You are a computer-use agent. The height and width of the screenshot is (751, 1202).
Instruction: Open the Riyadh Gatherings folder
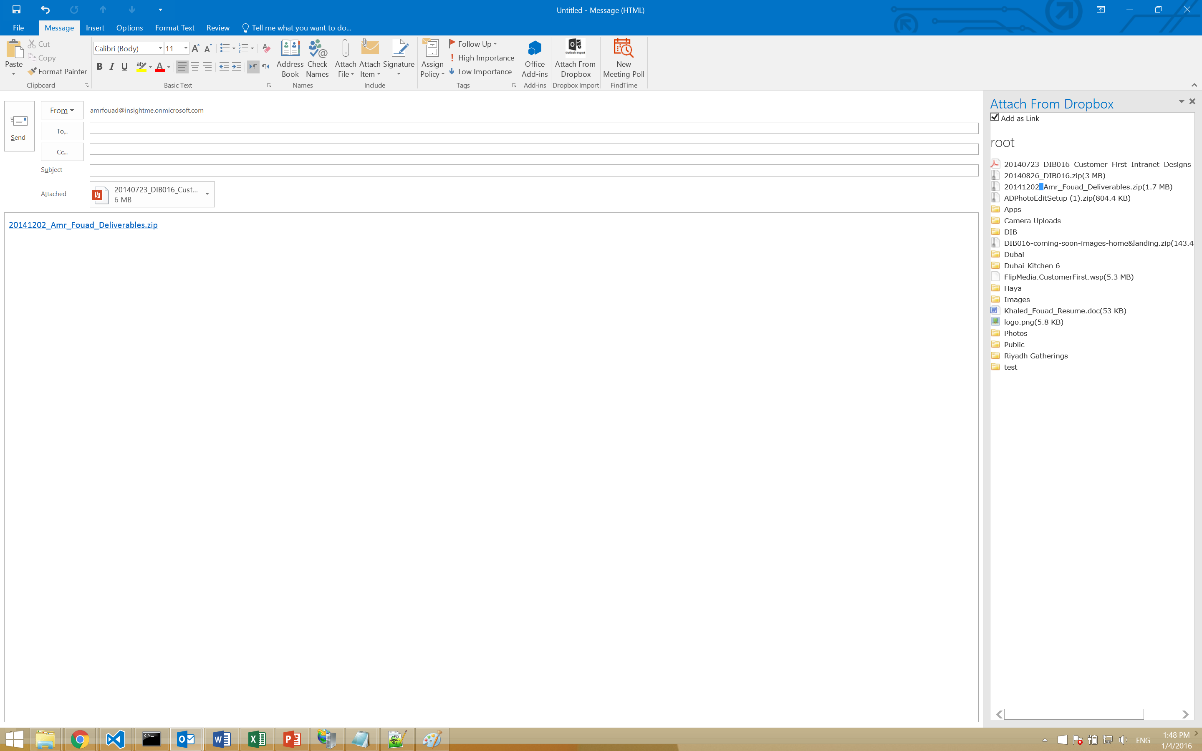point(1035,355)
